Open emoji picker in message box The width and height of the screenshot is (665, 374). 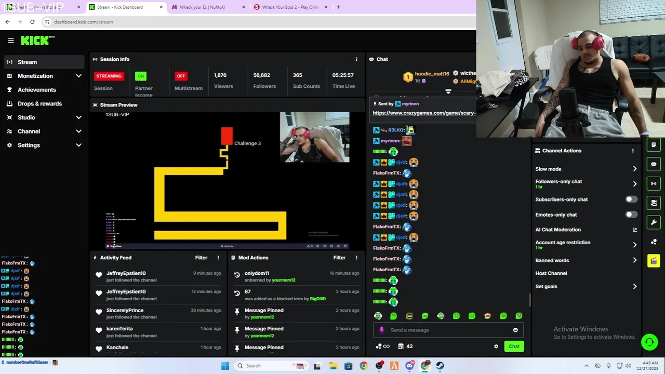click(x=515, y=330)
